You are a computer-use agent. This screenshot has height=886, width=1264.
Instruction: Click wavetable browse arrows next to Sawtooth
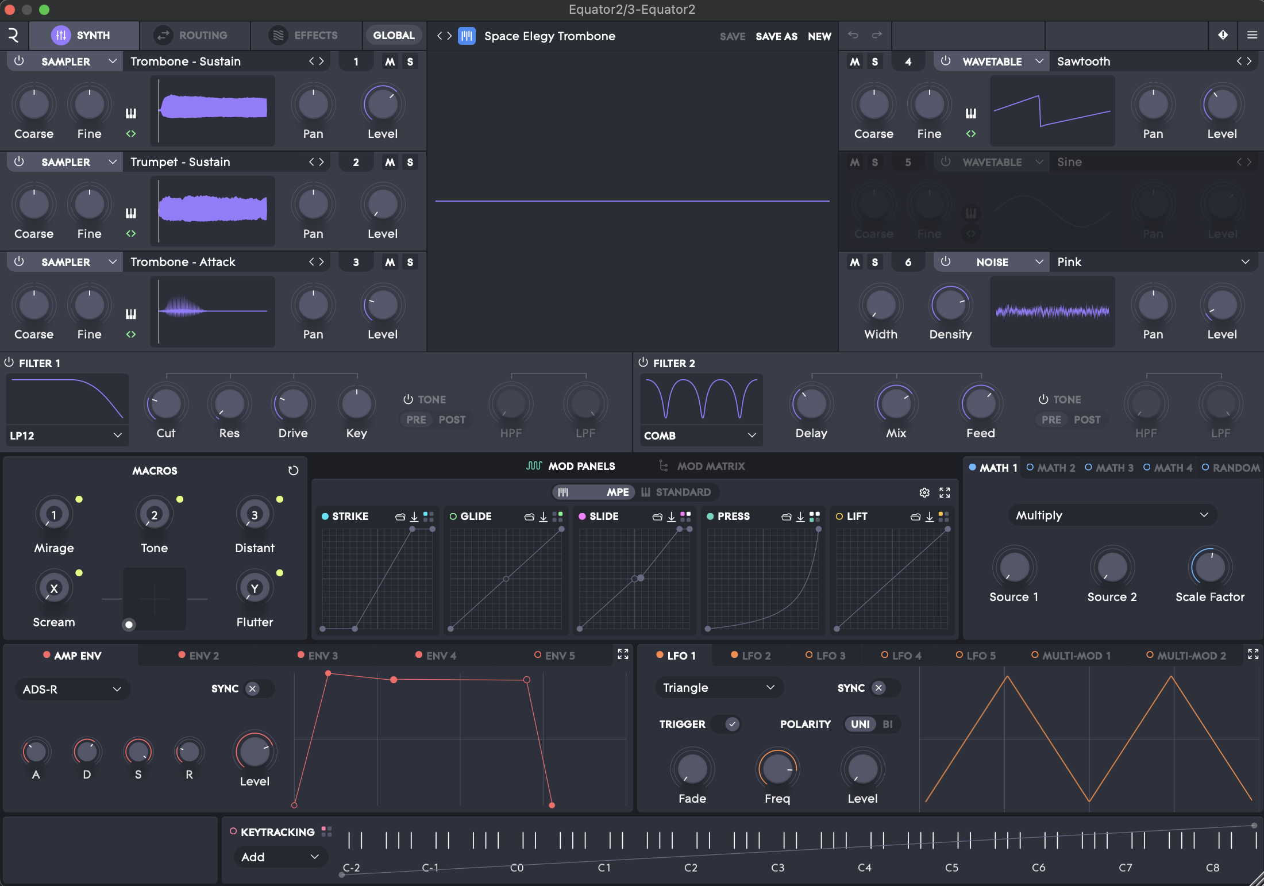point(1244,61)
